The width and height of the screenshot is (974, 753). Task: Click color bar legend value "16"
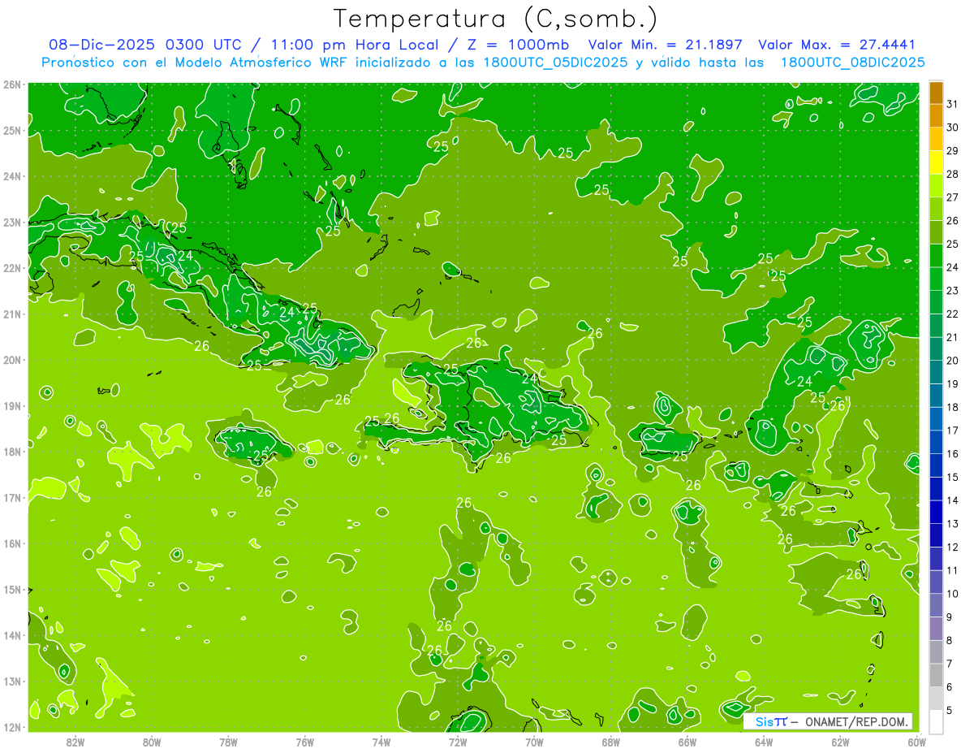click(953, 454)
